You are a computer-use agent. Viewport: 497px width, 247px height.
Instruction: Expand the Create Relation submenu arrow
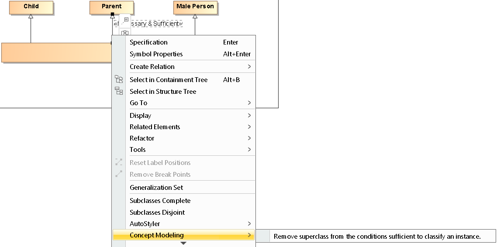point(249,67)
